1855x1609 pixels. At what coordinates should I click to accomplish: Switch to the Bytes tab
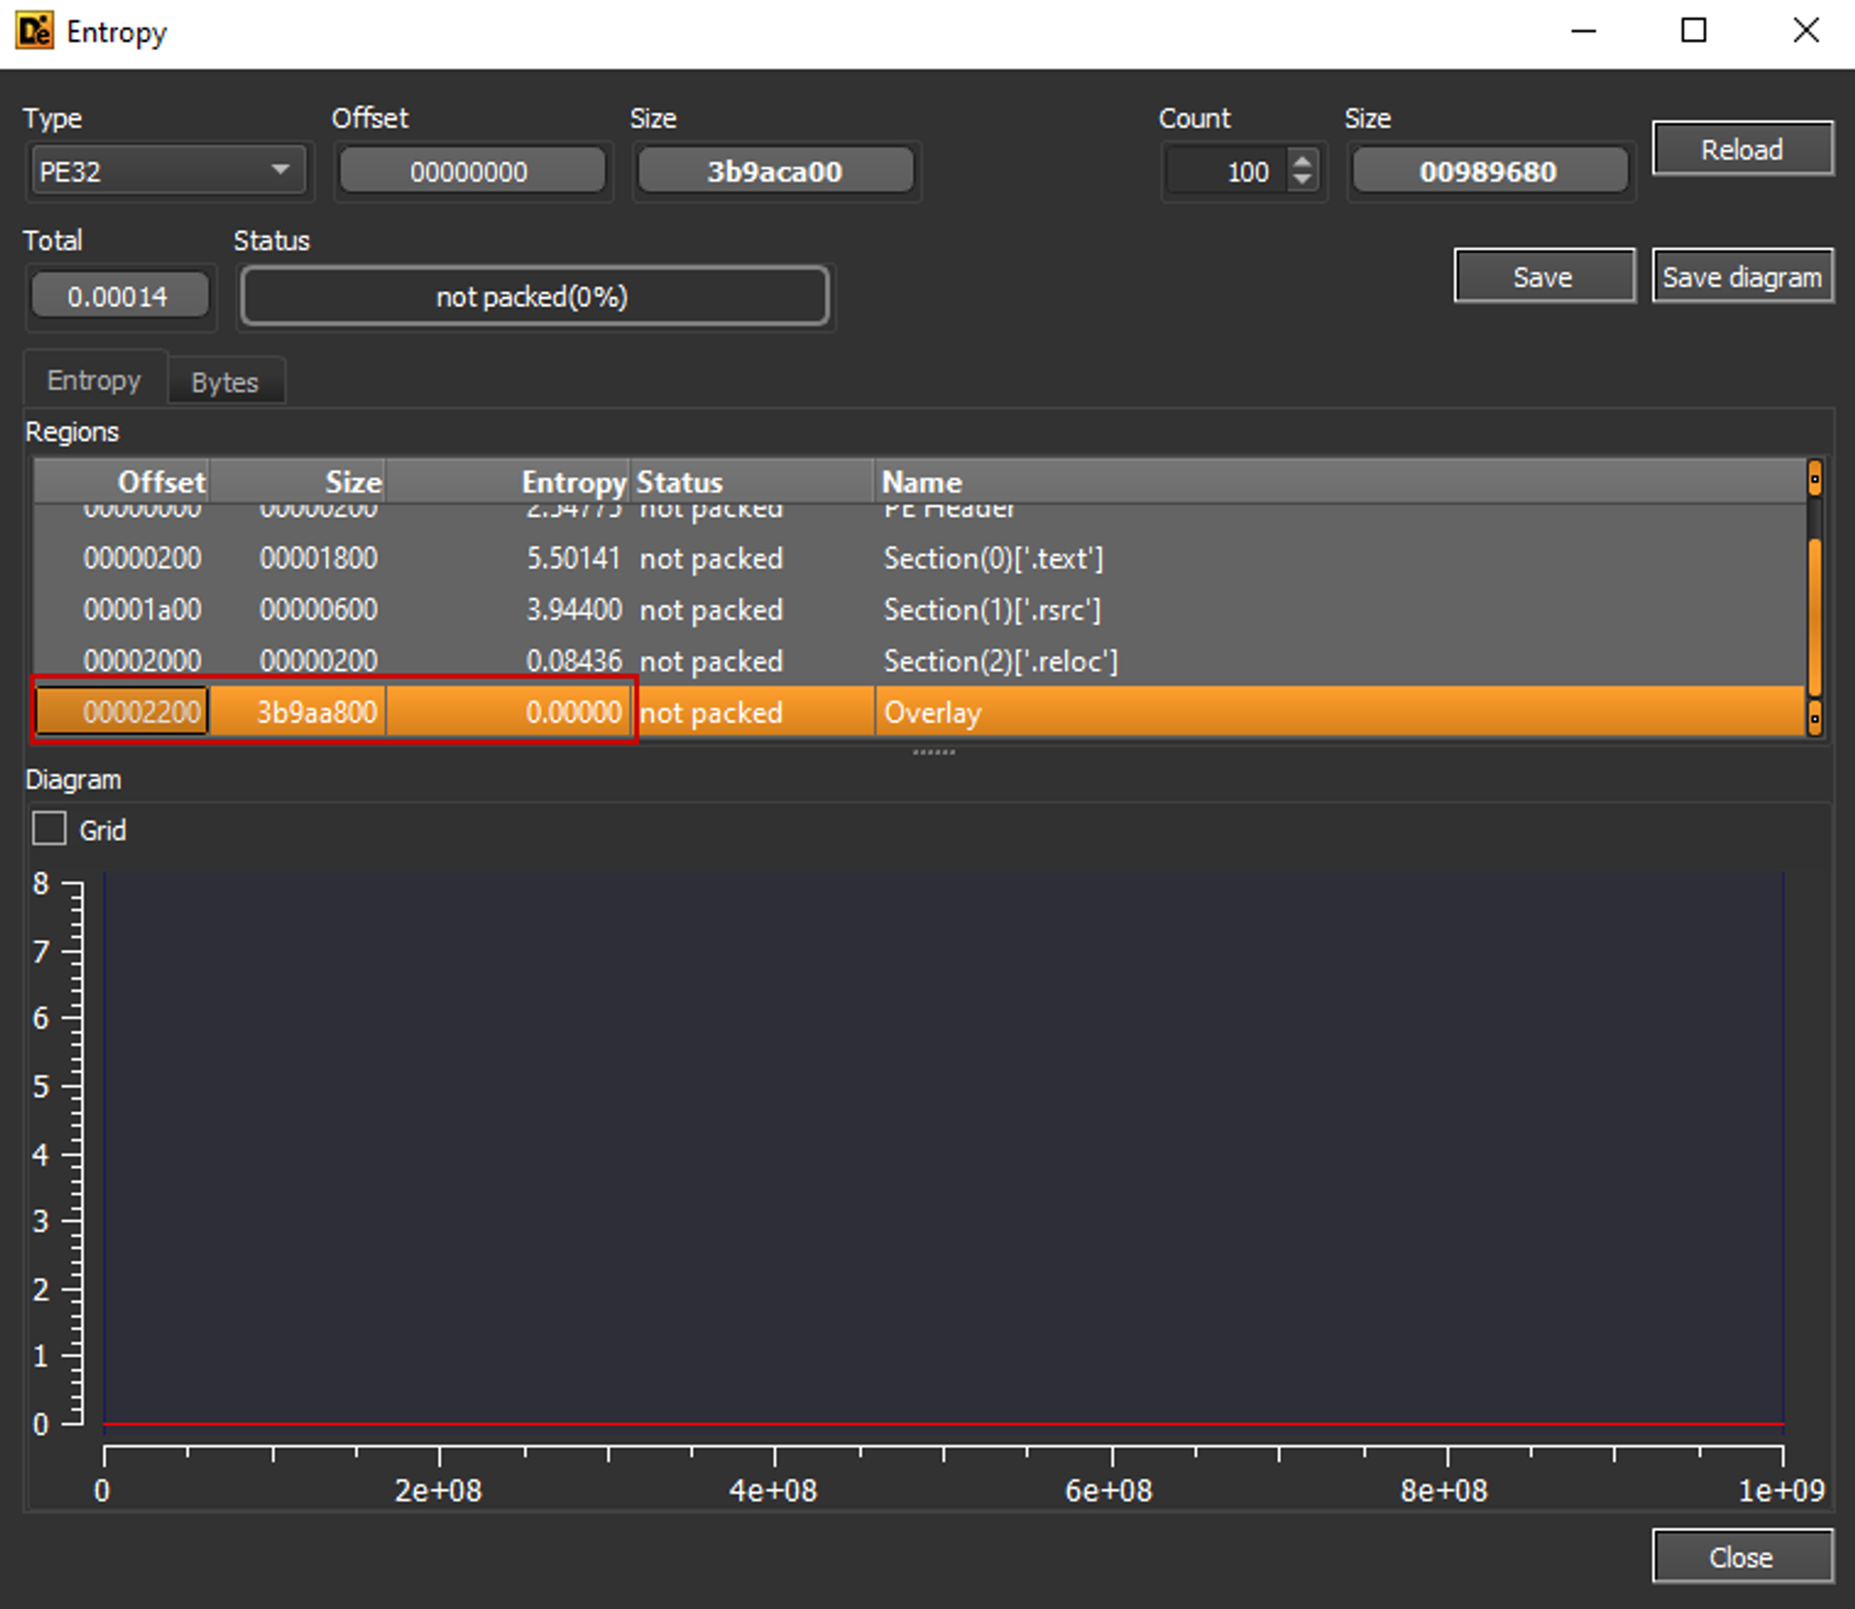[225, 381]
